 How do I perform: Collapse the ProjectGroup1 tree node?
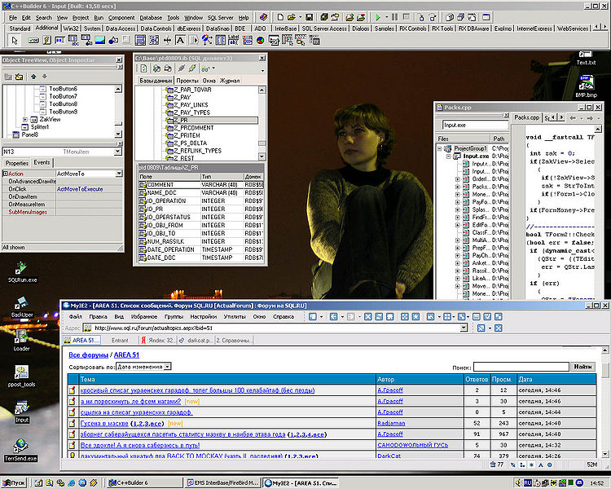point(440,148)
